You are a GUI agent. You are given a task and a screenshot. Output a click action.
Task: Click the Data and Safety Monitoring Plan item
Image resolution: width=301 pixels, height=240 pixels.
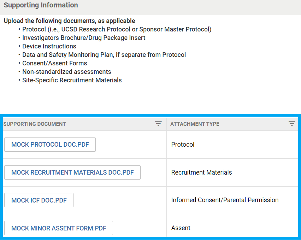point(104,55)
